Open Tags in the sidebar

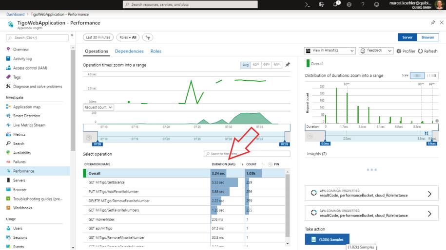[17, 77]
